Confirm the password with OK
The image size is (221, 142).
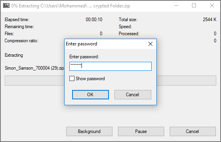pos(91,95)
